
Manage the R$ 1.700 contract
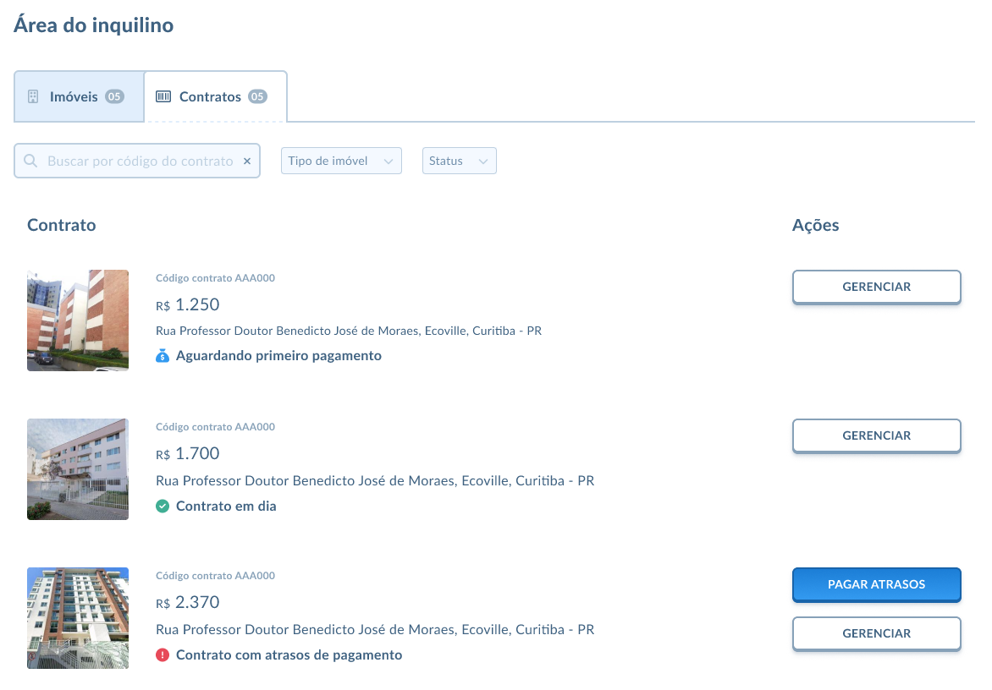tap(876, 435)
